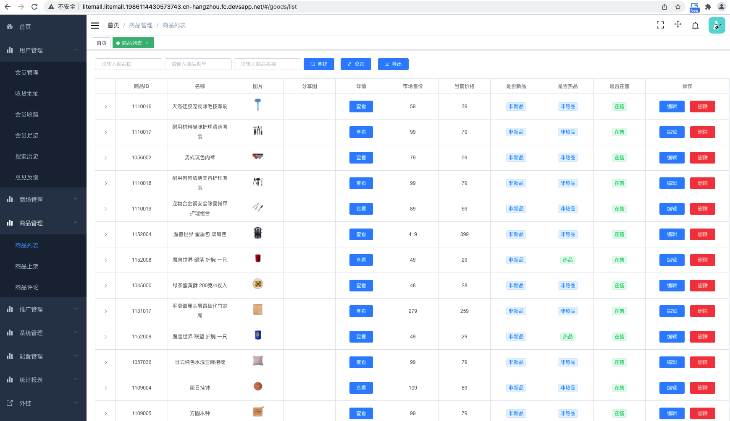Open the fullscreen toggle icon in header
The width and height of the screenshot is (730, 421).
(660, 25)
